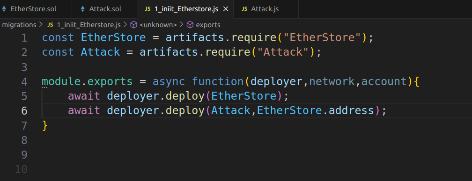Click the function keyword on line 4
The height and width of the screenshot is (181, 472).
217,81
